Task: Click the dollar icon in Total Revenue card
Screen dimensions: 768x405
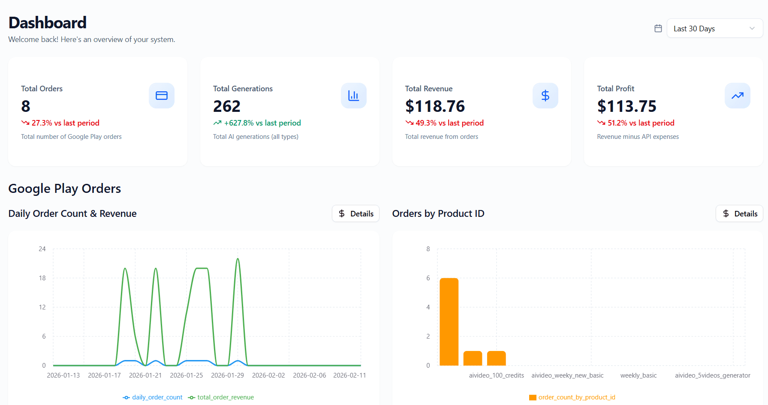Action: click(545, 96)
